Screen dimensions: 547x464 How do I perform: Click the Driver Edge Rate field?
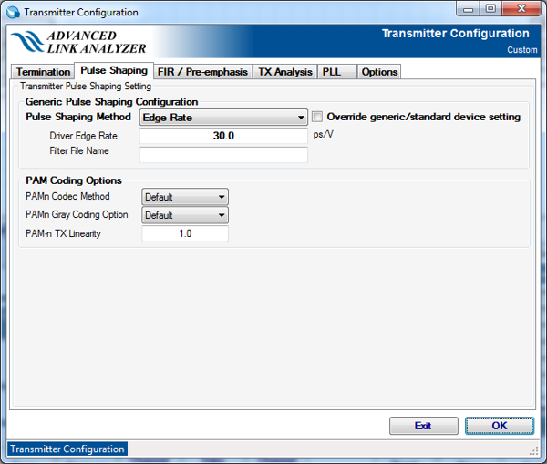(x=223, y=136)
